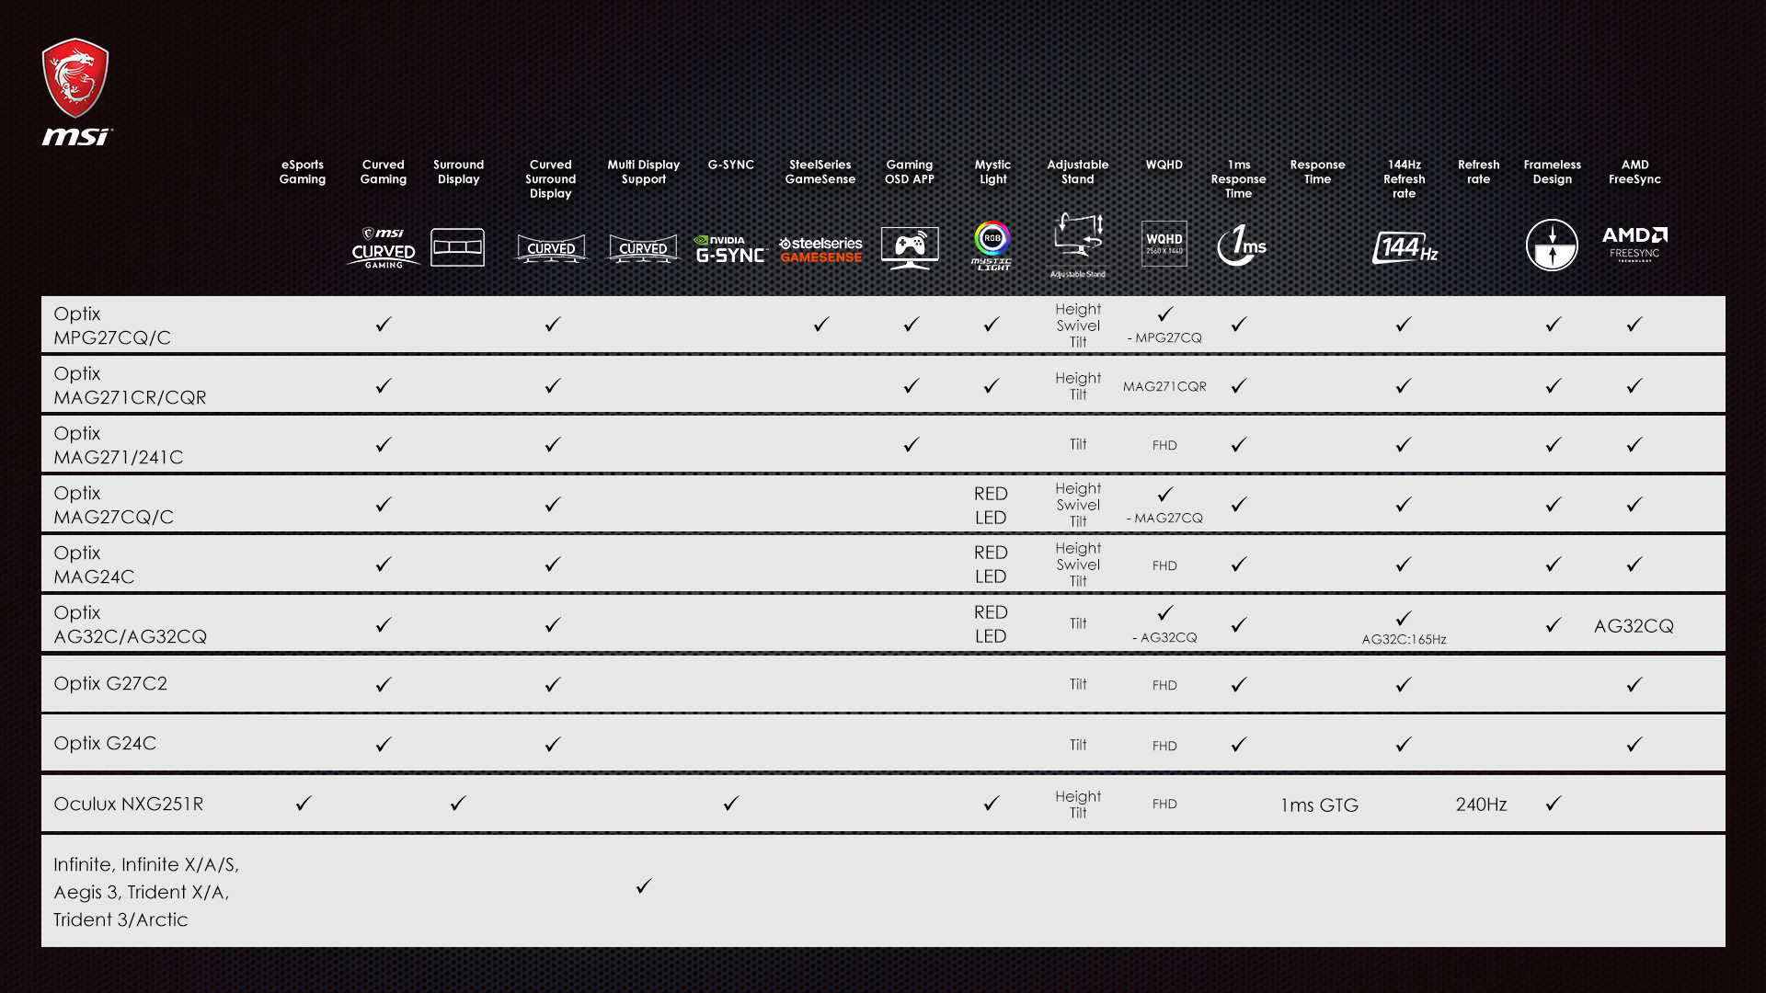Screen dimensions: 1766x993
Task: Click the Optix AG32C/AG32CQ row label
Action: 130,624
